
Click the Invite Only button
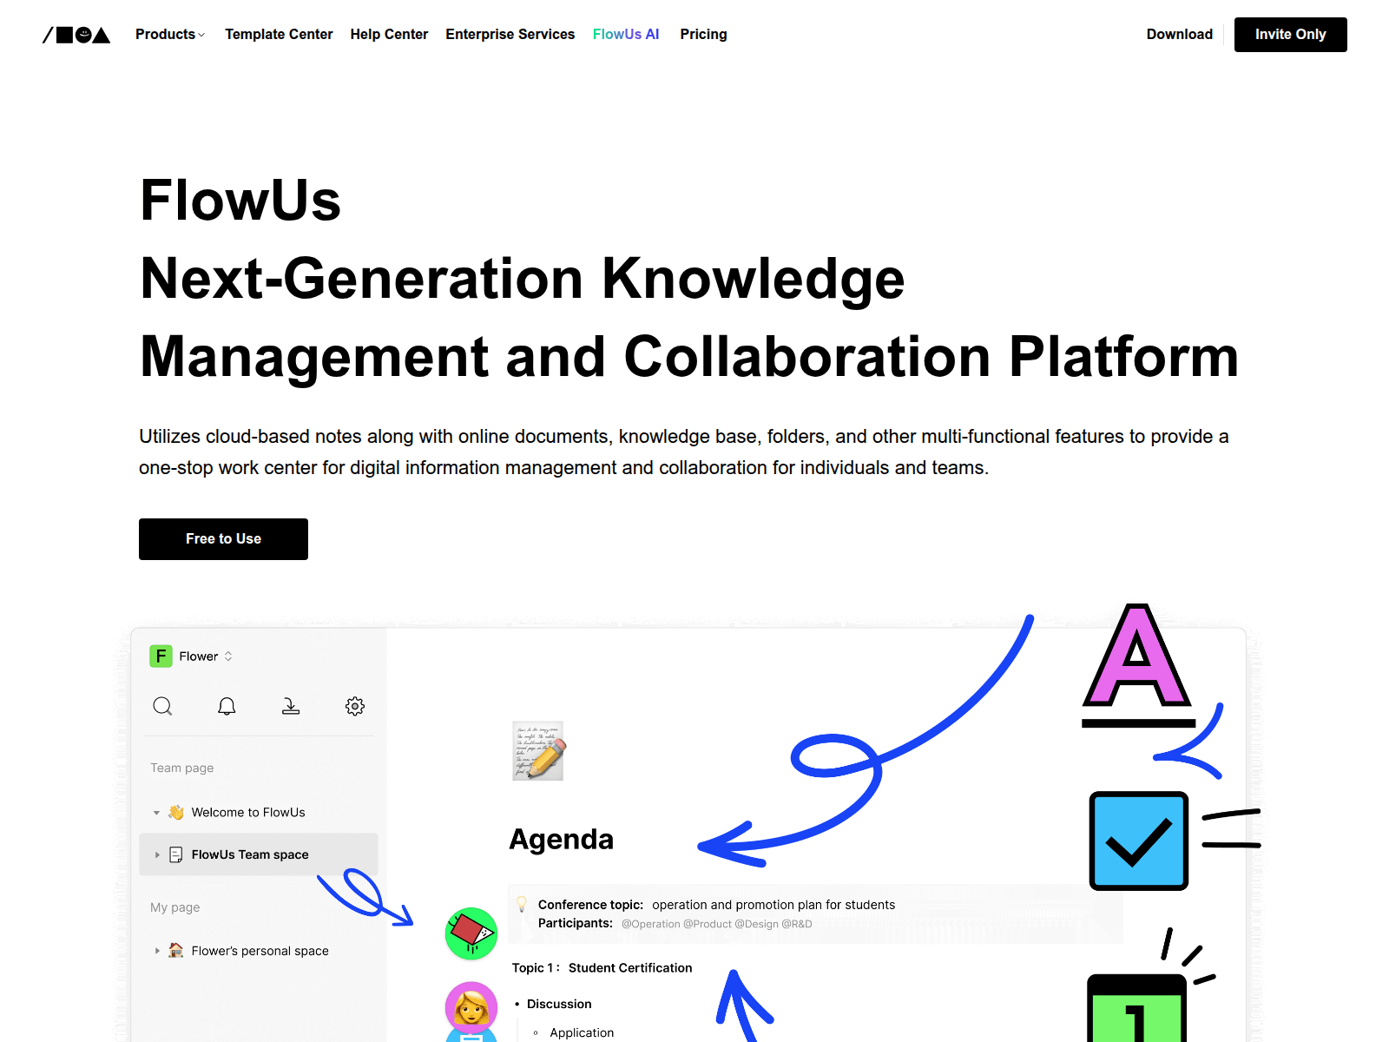1290,35
